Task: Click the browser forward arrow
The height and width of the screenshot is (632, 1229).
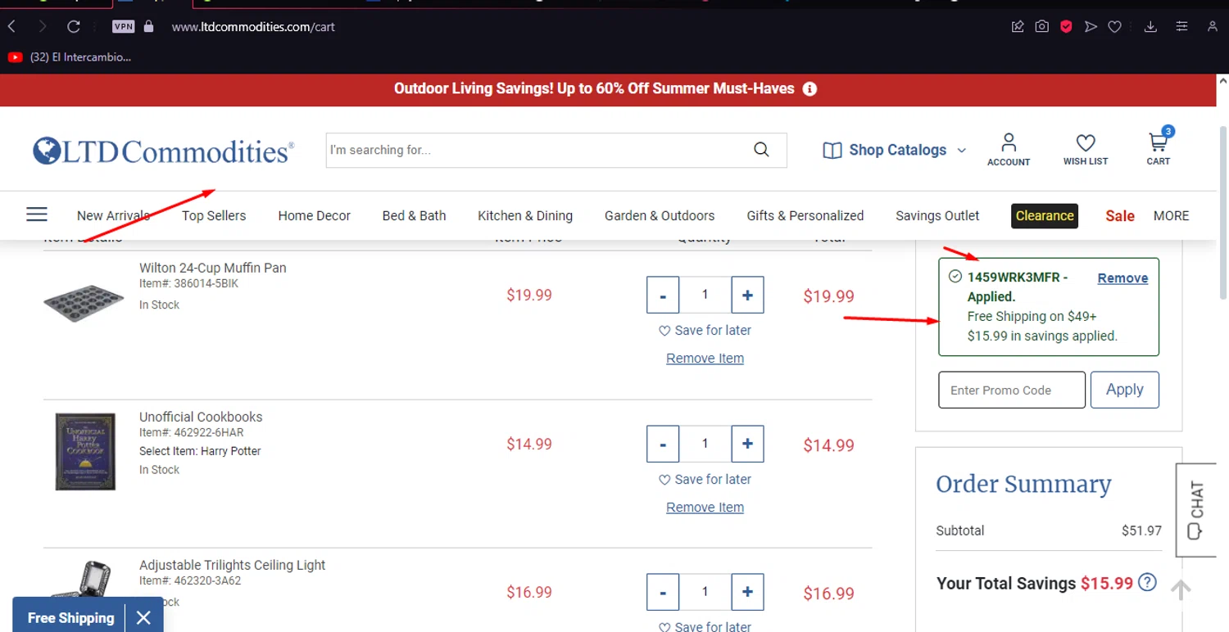Action: [x=43, y=26]
